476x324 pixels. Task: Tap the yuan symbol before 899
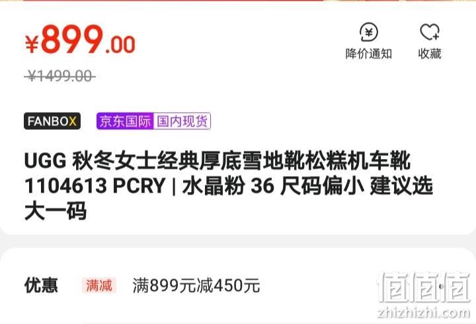32,44
